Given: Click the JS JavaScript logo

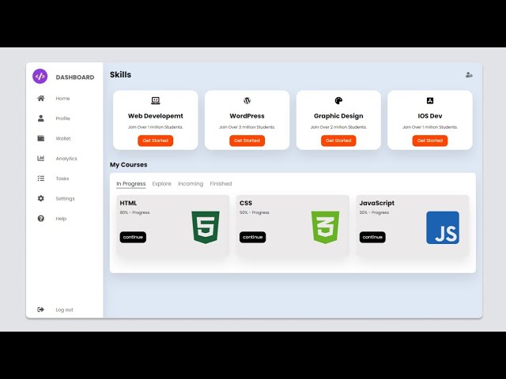Looking at the screenshot, I should [x=443, y=227].
